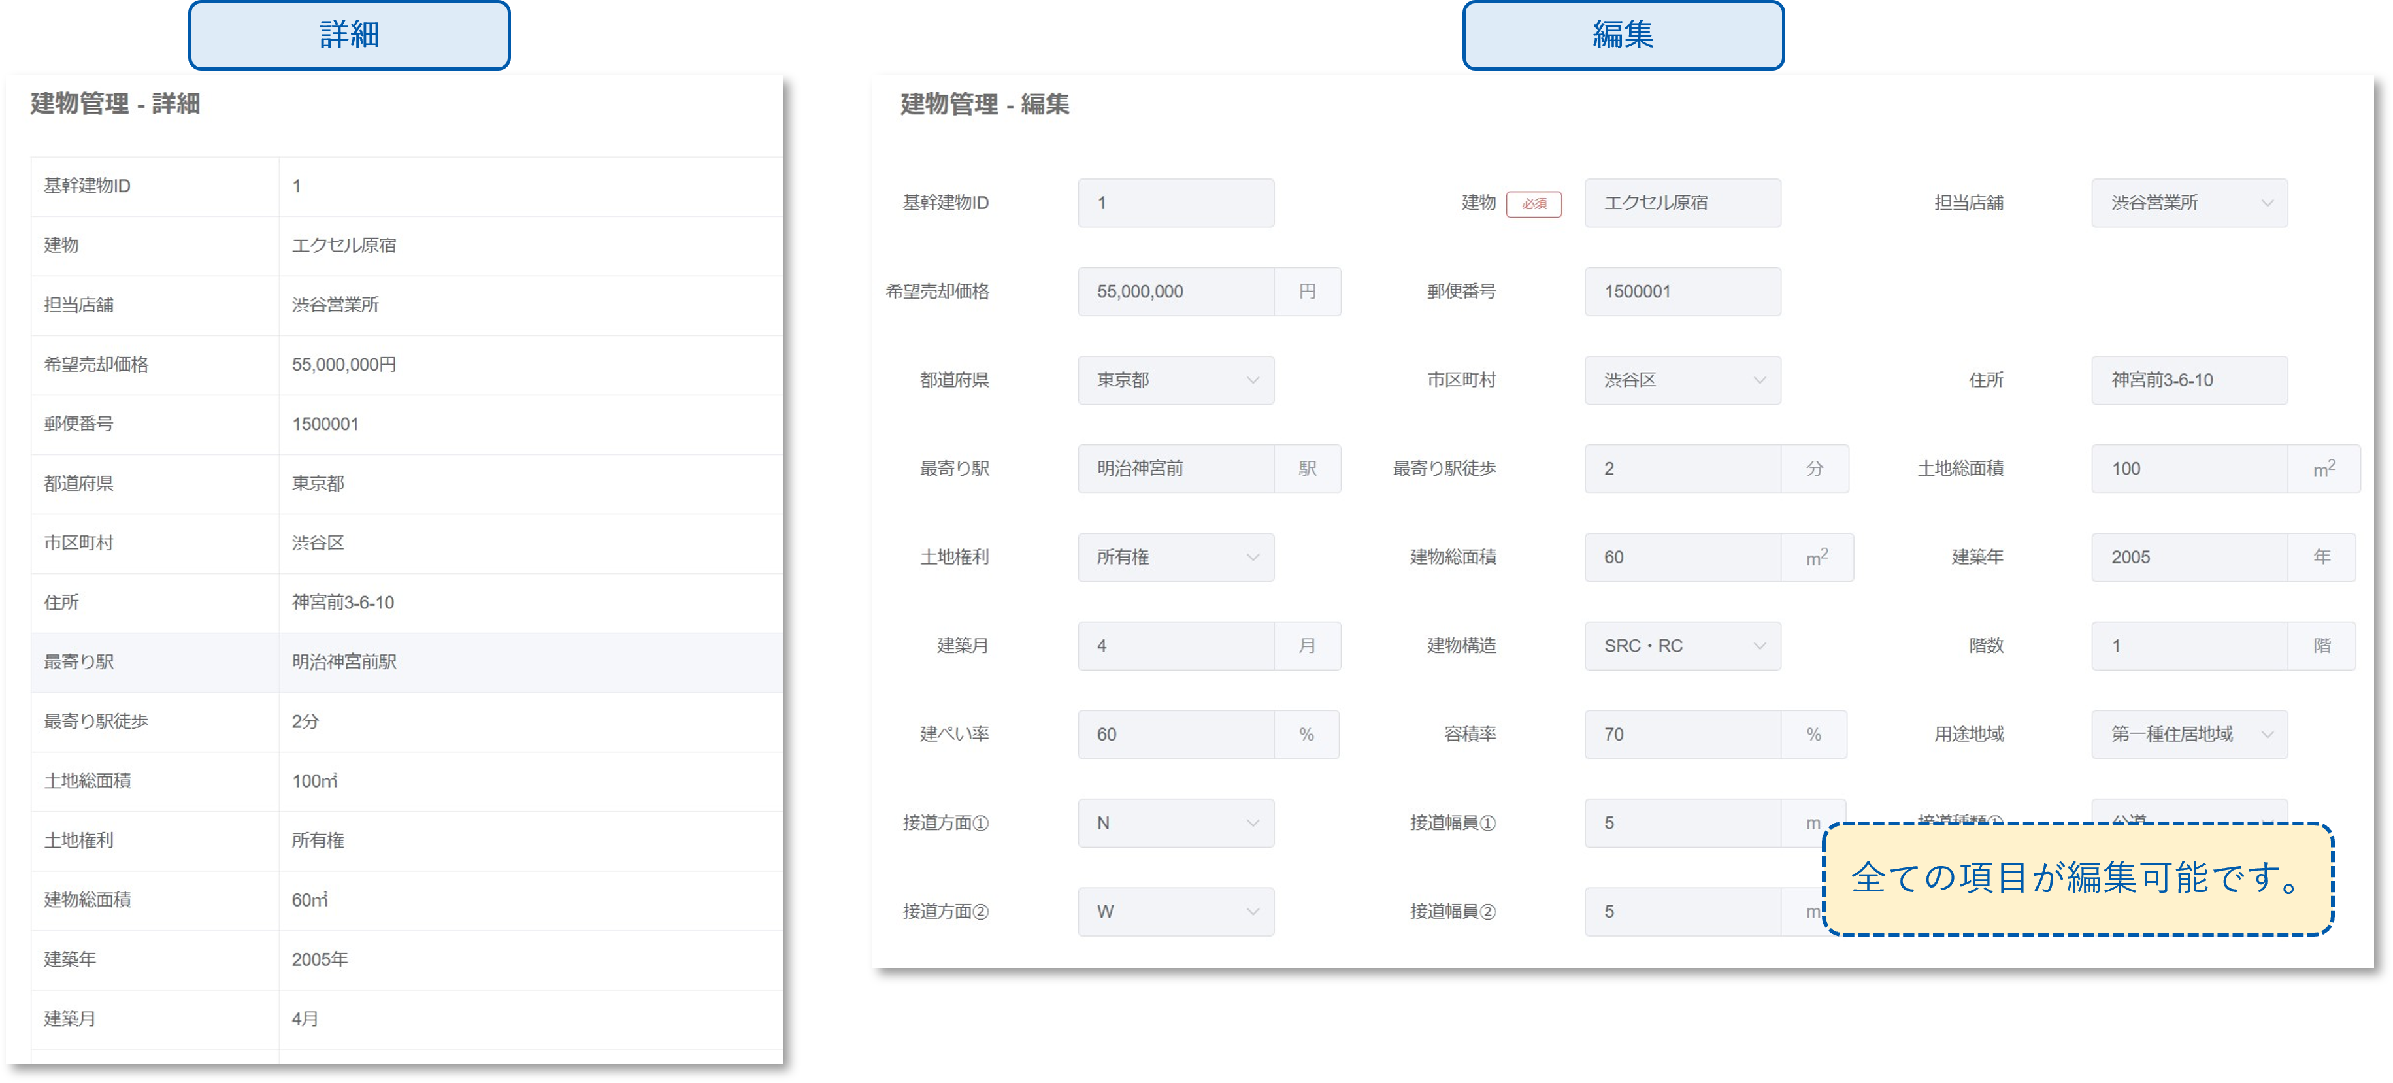Open the 担当店舗 dropdown showing 渋谷営業所
Viewport: 2393px width, 1083px height.
pos(2188,203)
